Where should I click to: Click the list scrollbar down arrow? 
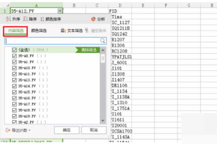pos(103,121)
